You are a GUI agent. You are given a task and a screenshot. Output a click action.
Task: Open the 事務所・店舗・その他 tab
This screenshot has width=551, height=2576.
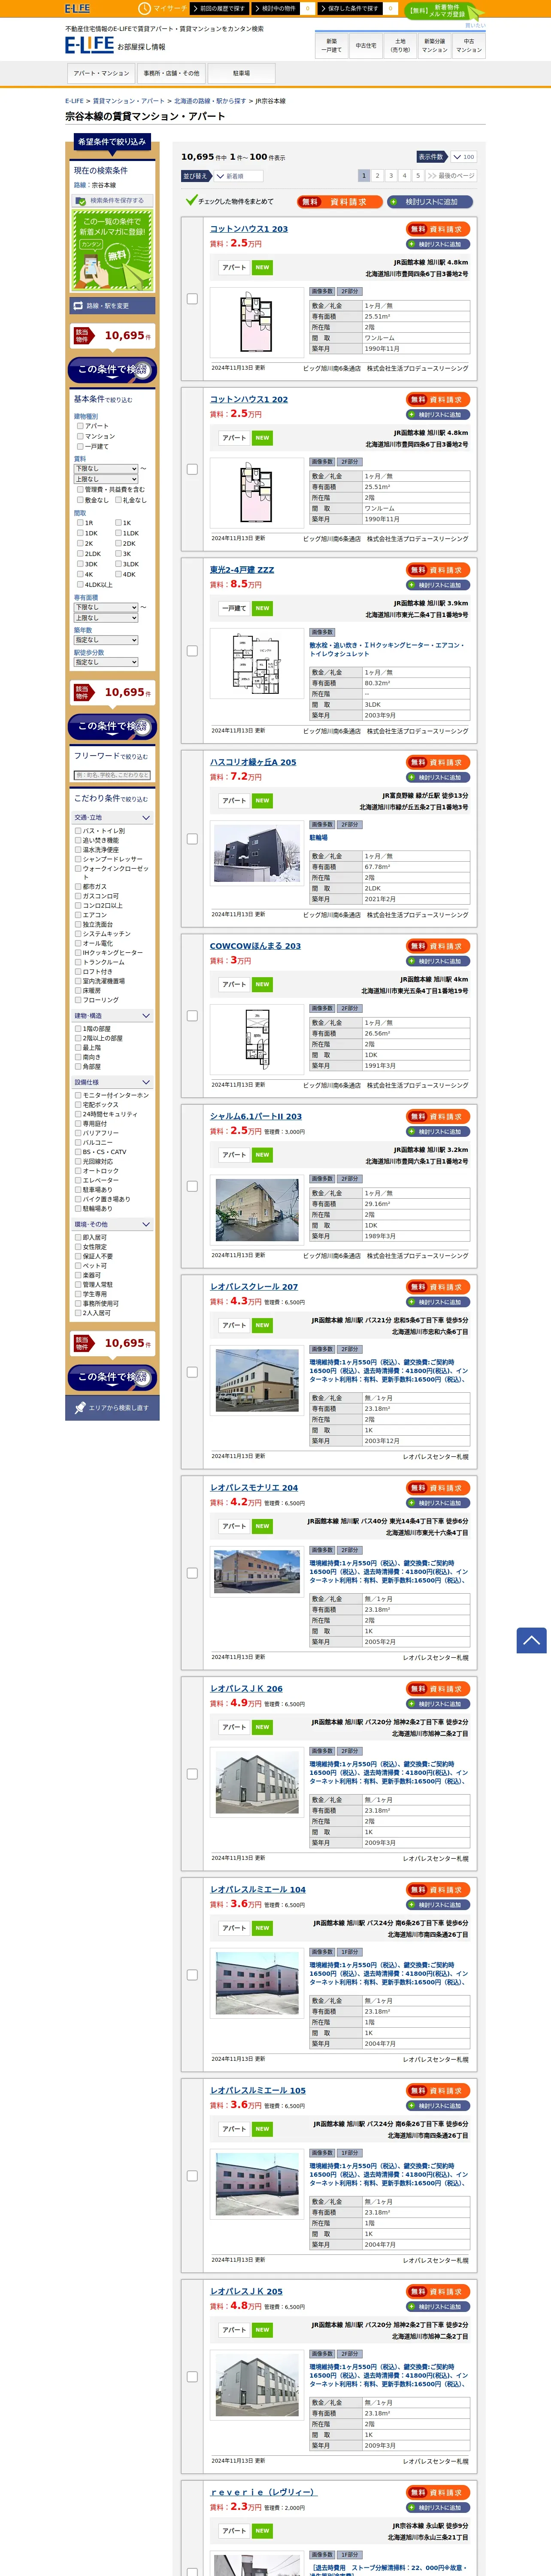pos(171,73)
